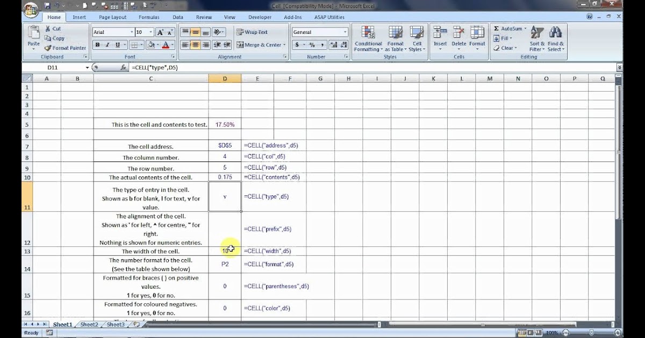Cut the selected cell contents

[53, 29]
